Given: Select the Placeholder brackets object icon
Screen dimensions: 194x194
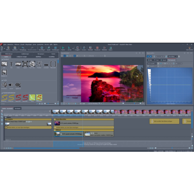Looking at the screenshot, I should (x=53, y=64).
